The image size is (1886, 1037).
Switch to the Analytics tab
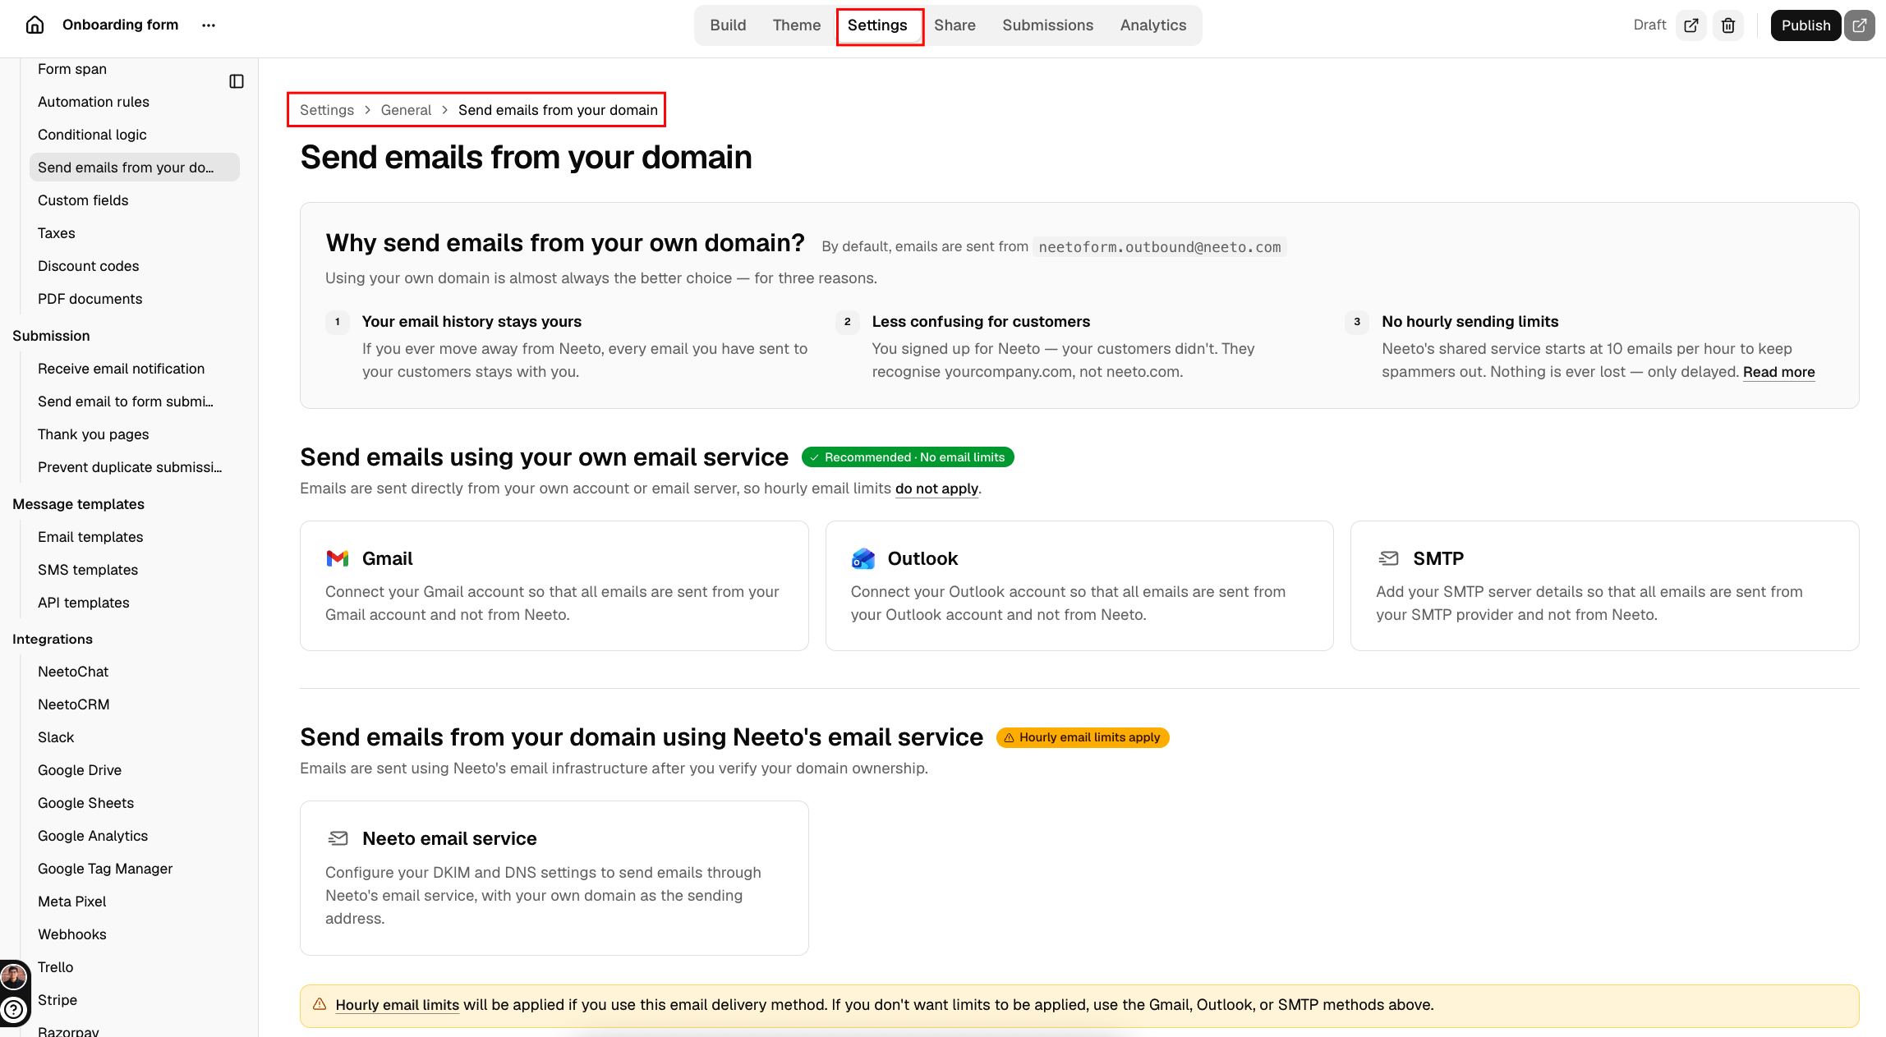tap(1152, 25)
